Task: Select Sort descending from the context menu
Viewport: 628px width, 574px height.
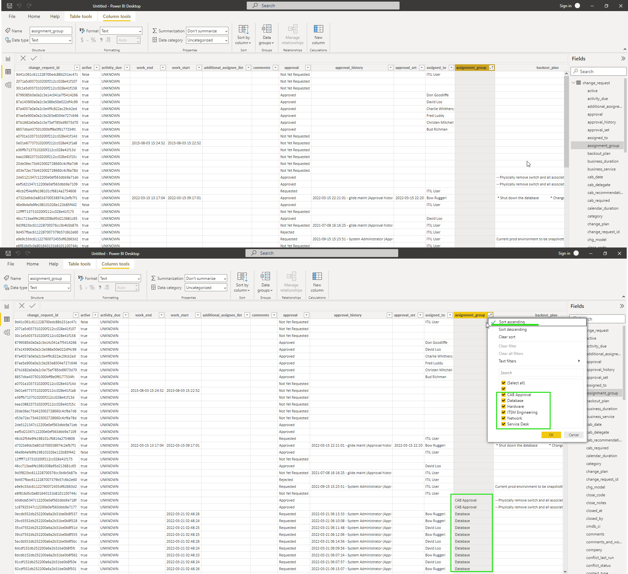Action: pos(512,329)
